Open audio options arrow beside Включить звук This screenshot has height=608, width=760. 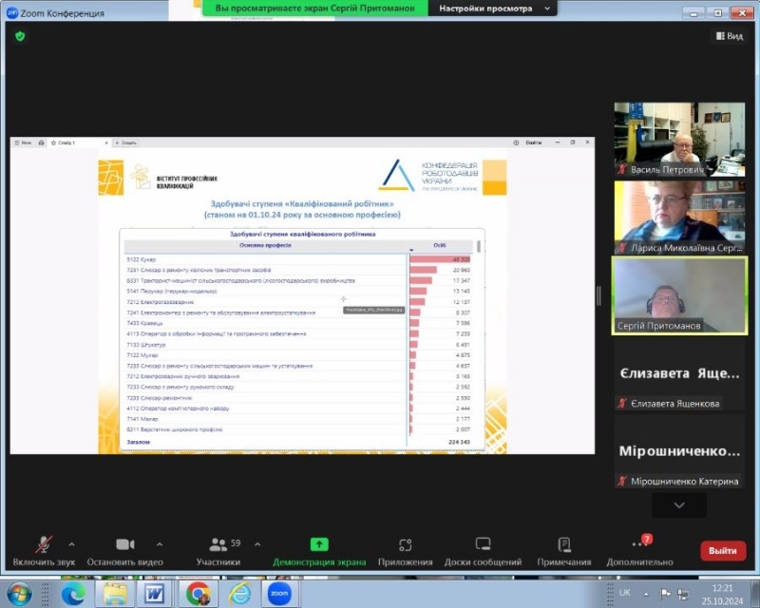coord(72,544)
